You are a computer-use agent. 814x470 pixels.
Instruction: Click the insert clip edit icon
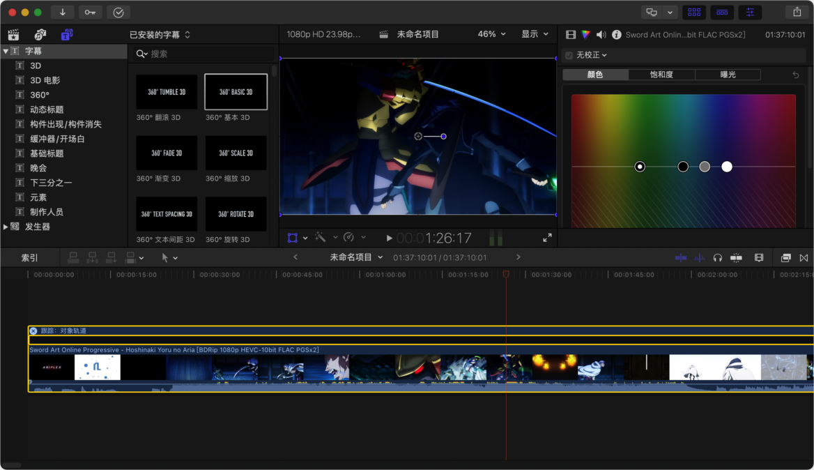pos(93,257)
